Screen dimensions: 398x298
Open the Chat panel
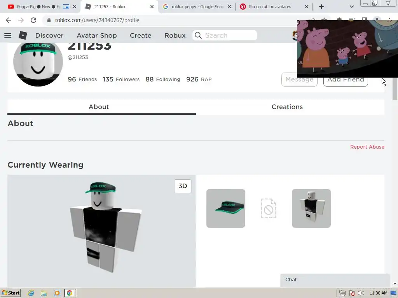335,280
